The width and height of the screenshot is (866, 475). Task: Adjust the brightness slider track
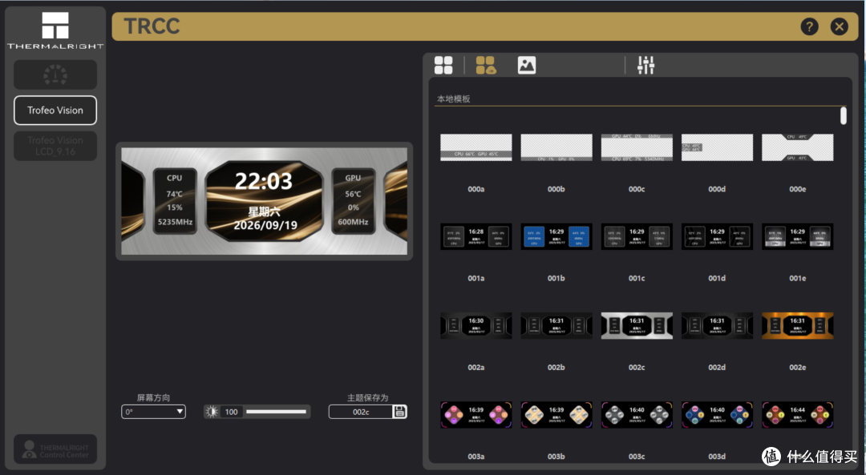tap(276, 412)
